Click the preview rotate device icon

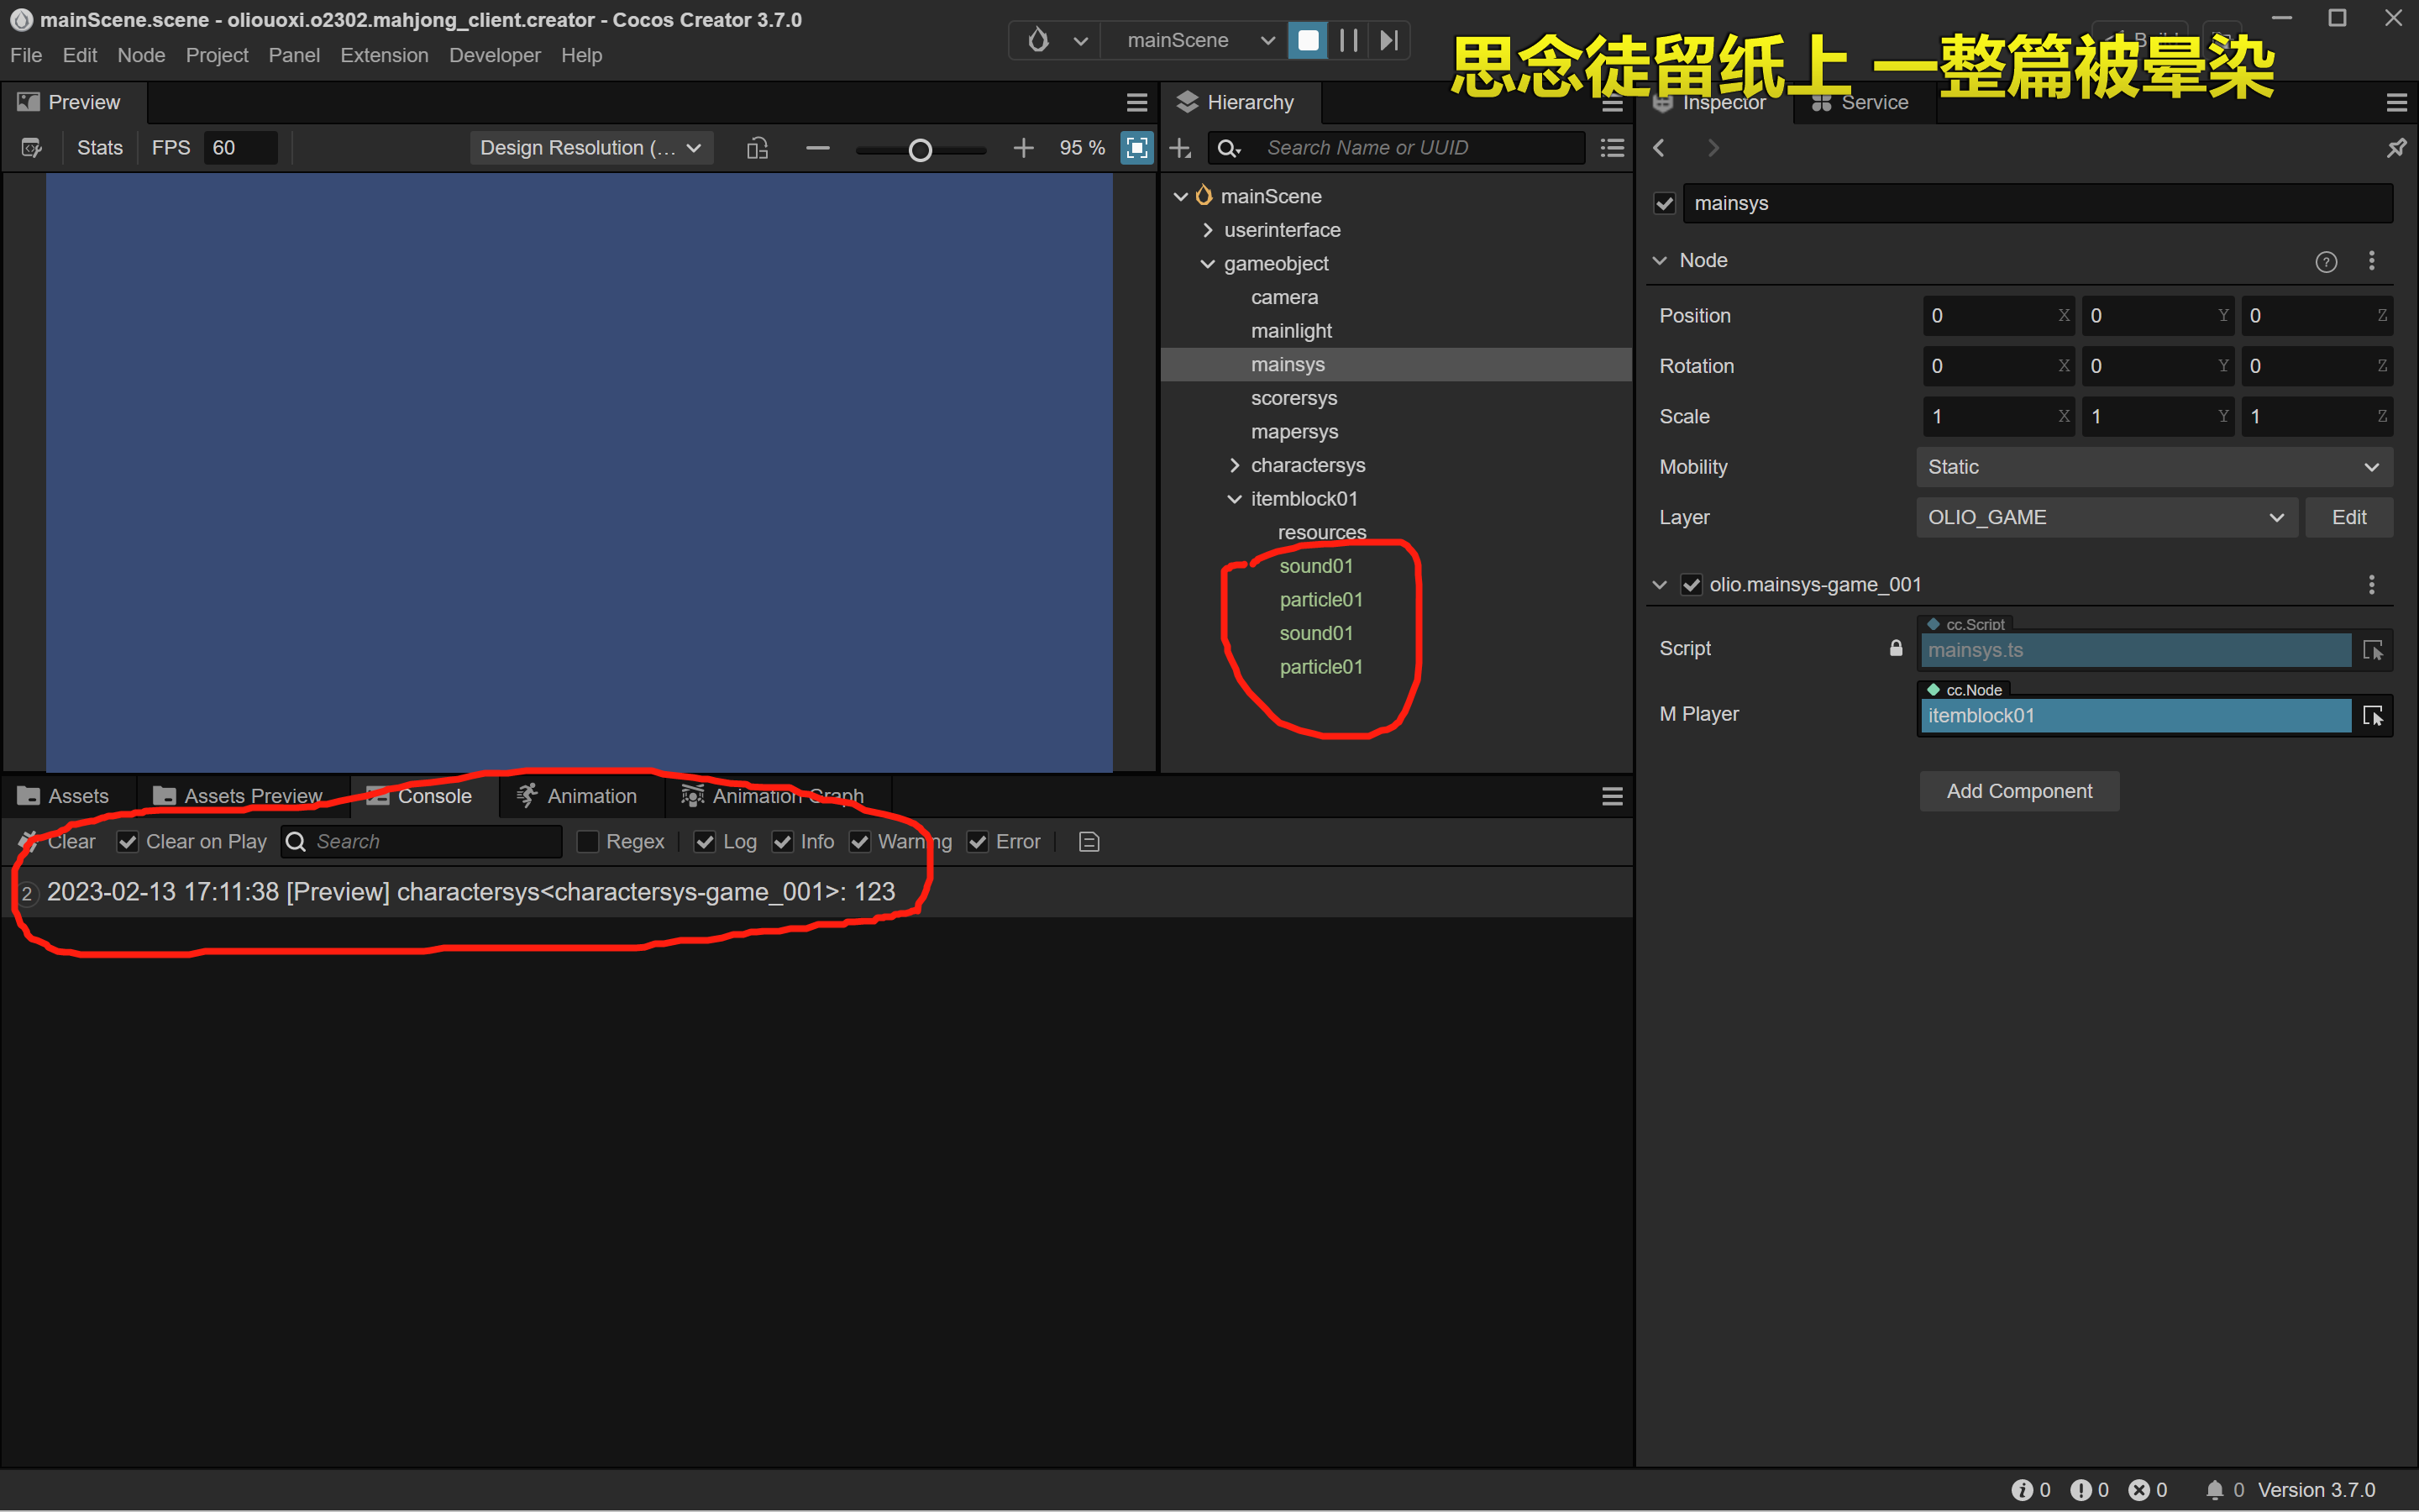click(x=757, y=148)
